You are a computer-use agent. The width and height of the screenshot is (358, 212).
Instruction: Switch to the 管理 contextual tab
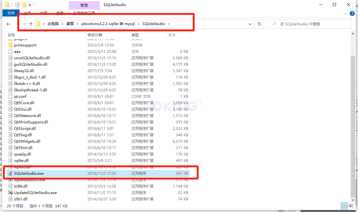click(x=84, y=5)
